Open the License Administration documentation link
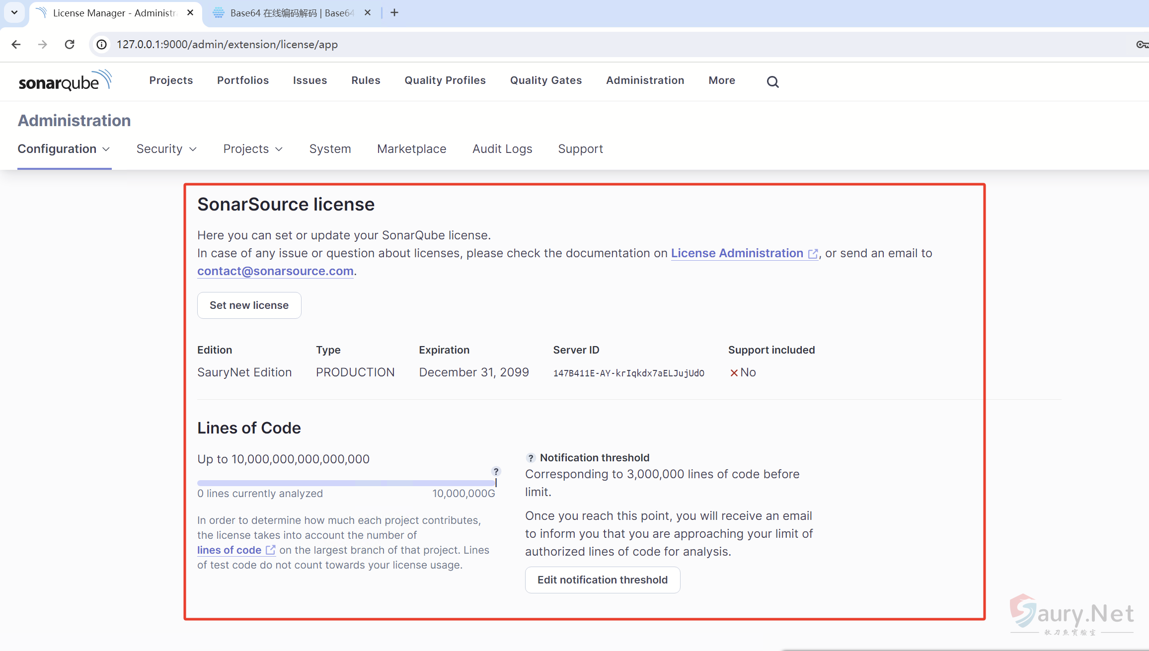1149x651 pixels. 737,253
